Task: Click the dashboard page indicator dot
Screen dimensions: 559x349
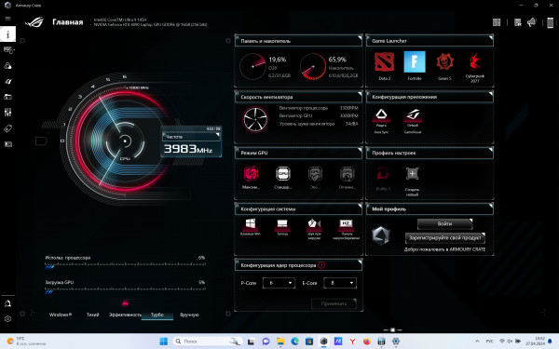Action: click(x=392, y=329)
